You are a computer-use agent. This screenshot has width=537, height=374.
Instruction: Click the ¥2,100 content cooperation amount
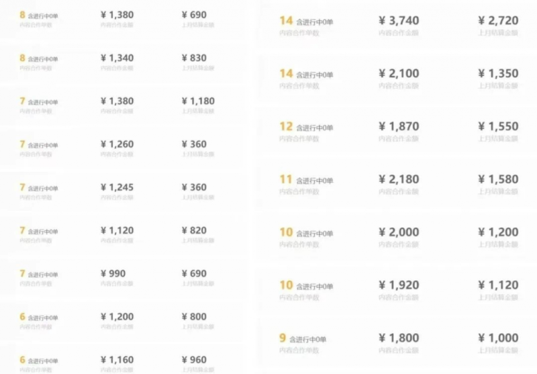click(399, 73)
